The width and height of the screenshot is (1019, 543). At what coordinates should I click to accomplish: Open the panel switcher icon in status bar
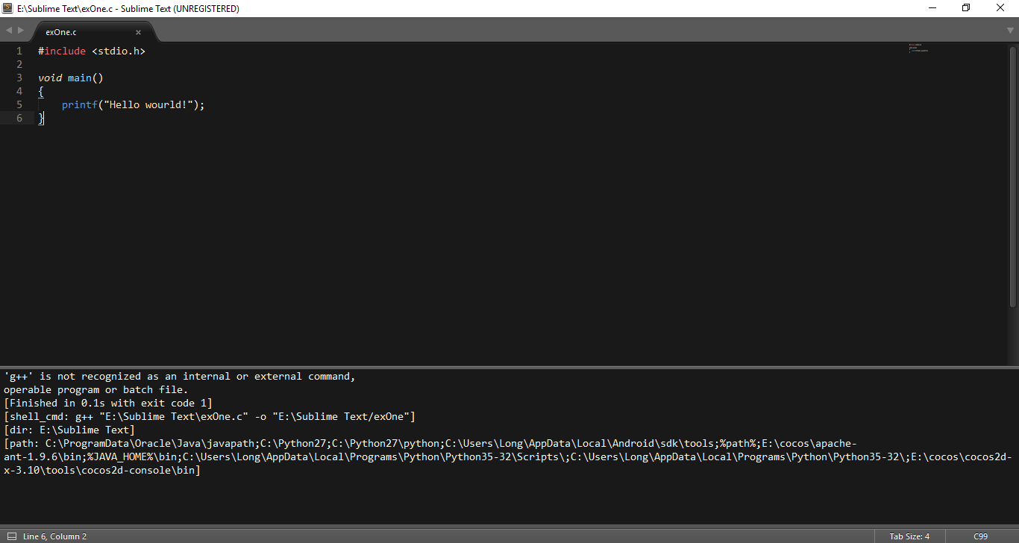click(x=11, y=536)
